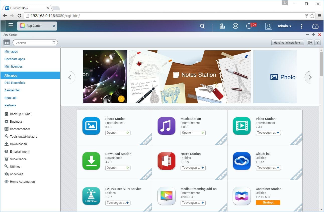Click the Handmatig installeren button

(288, 43)
